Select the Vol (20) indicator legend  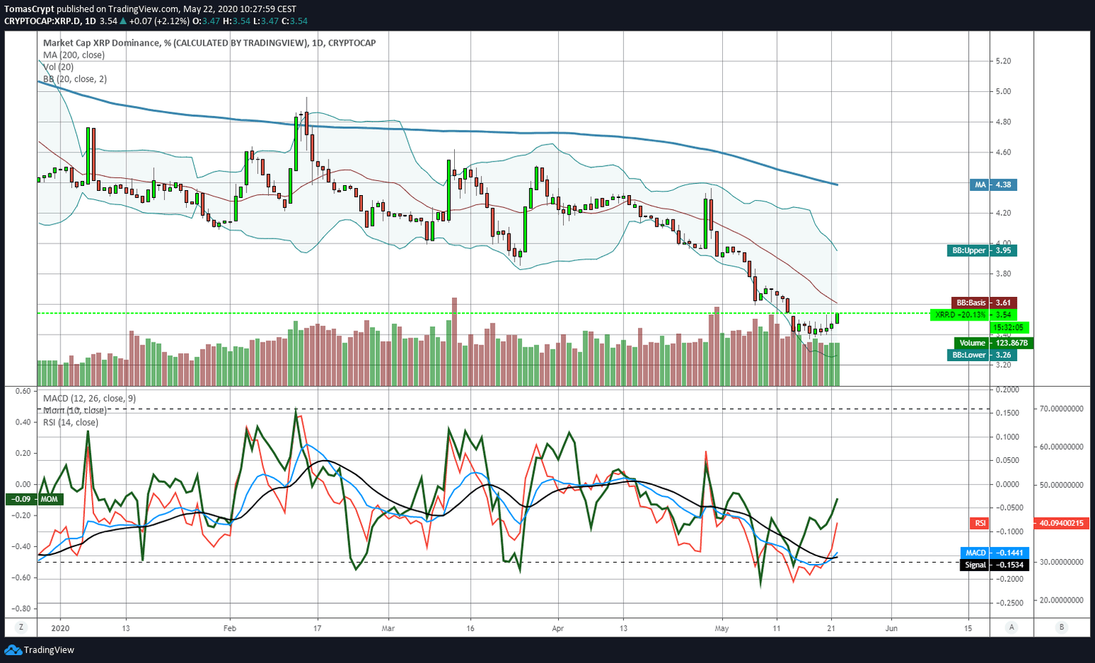[58, 67]
